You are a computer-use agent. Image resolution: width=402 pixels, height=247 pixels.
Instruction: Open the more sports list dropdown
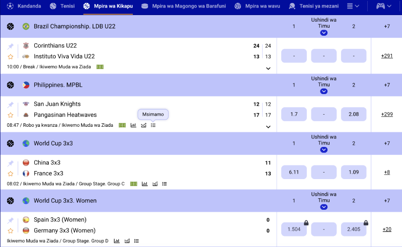coord(353,6)
